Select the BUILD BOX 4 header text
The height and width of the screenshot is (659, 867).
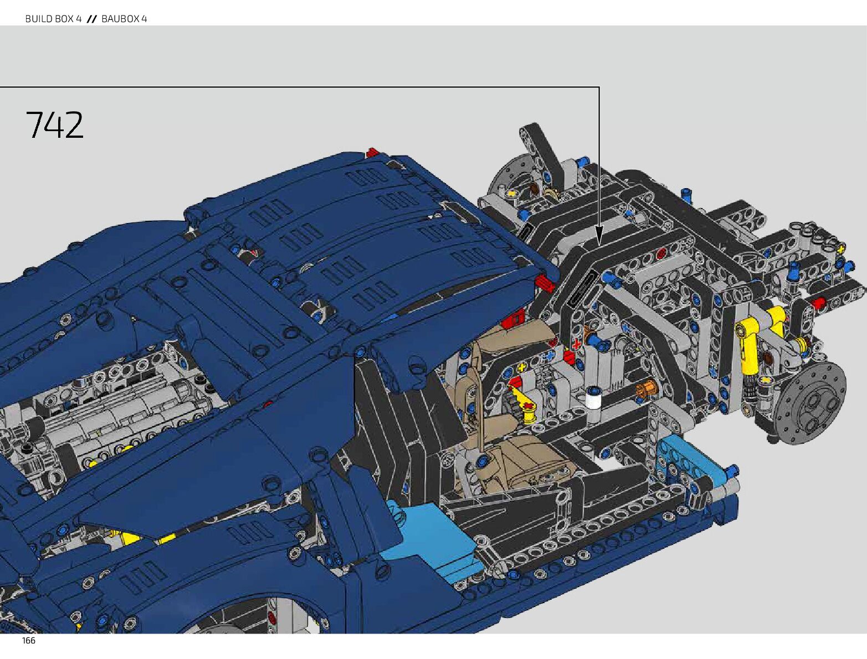coord(53,19)
